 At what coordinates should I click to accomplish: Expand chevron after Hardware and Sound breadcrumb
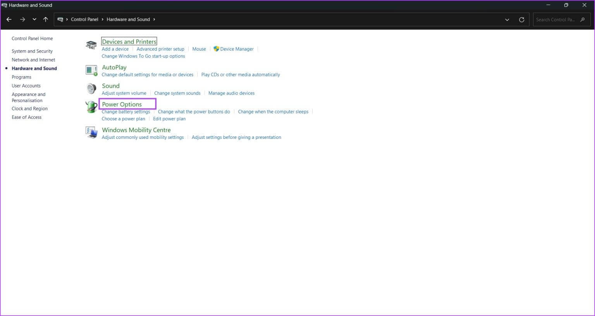(x=154, y=19)
